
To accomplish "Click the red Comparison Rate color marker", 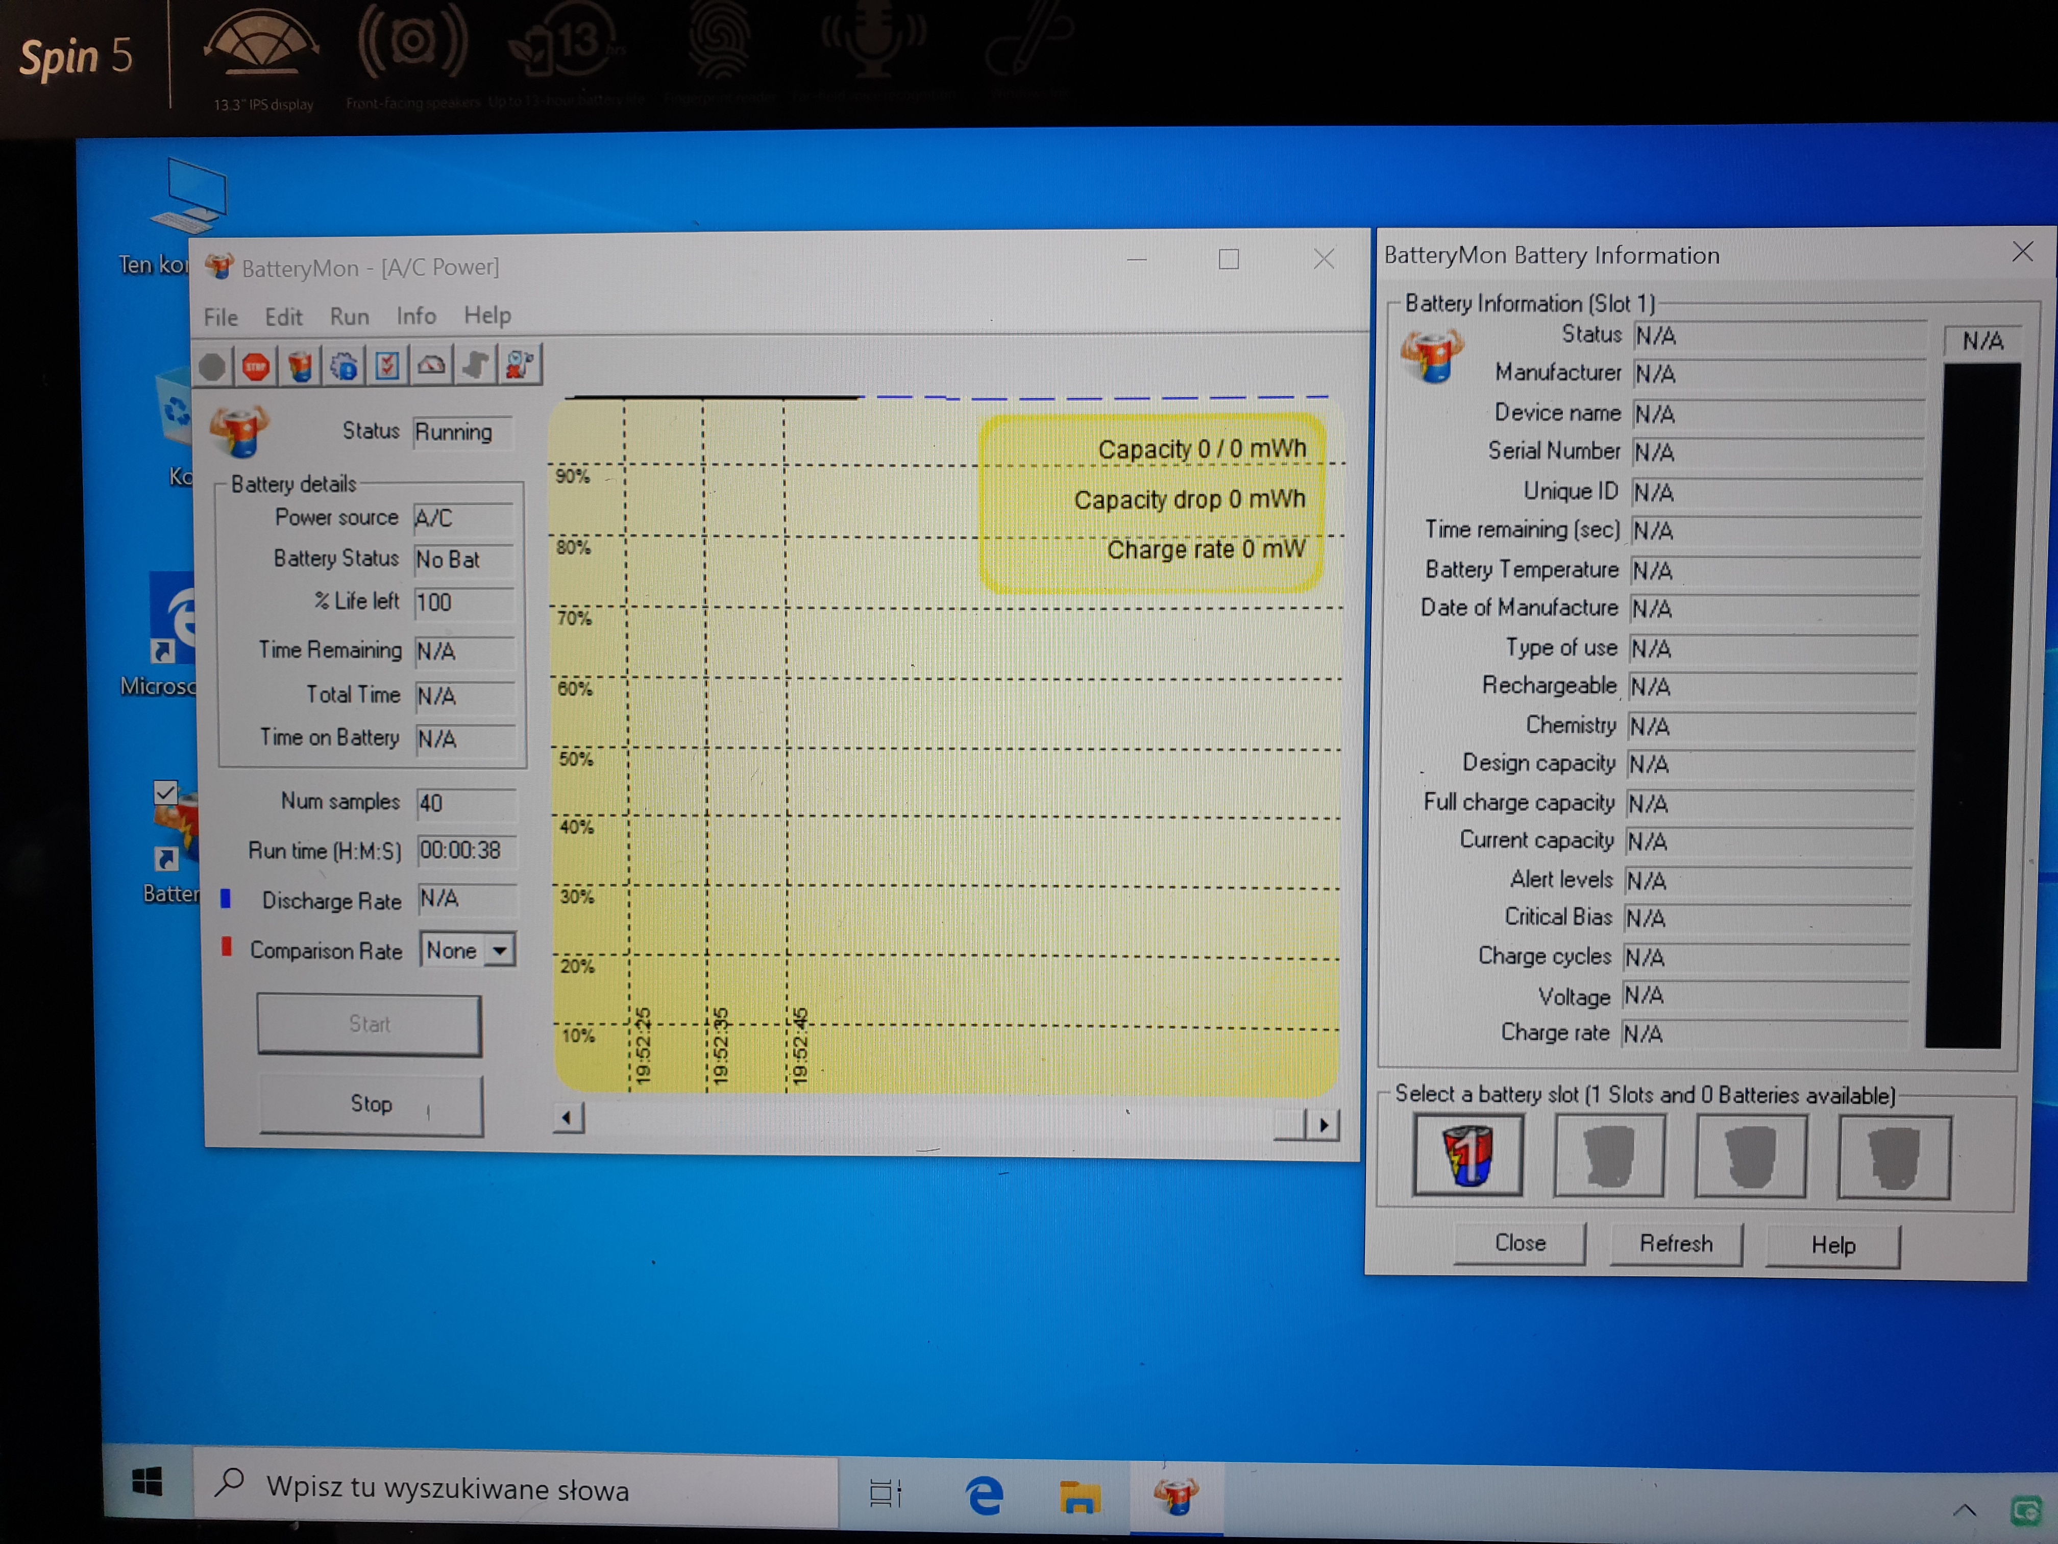I will pos(226,948).
